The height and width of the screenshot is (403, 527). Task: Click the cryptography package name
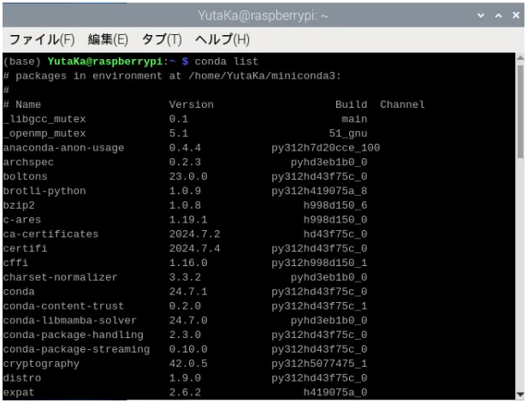pos(41,364)
